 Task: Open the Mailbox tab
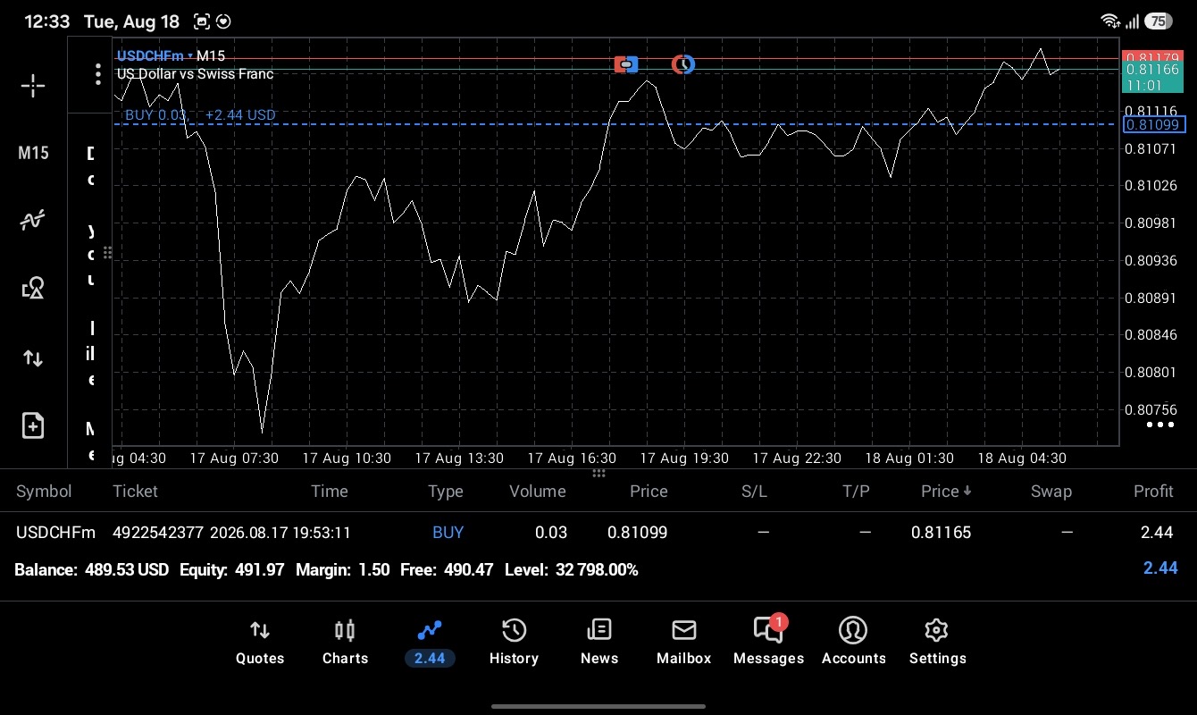tap(683, 643)
